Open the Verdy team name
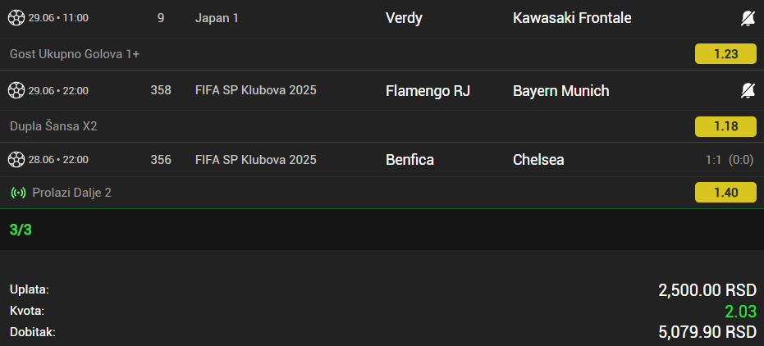The image size is (764, 346). (x=404, y=18)
